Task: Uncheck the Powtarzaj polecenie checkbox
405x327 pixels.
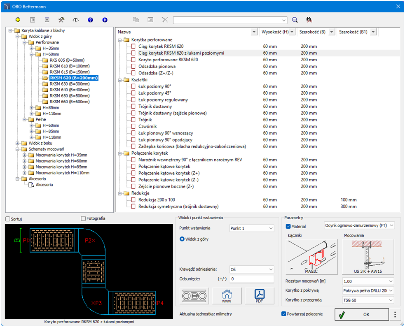Action: pyautogui.click(x=283, y=314)
